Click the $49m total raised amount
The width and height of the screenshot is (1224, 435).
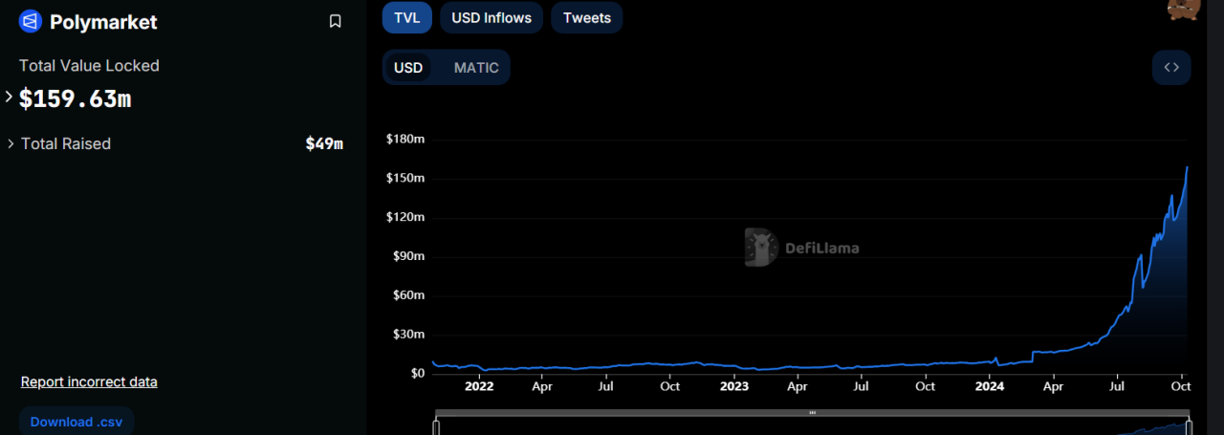coord(324,143)
